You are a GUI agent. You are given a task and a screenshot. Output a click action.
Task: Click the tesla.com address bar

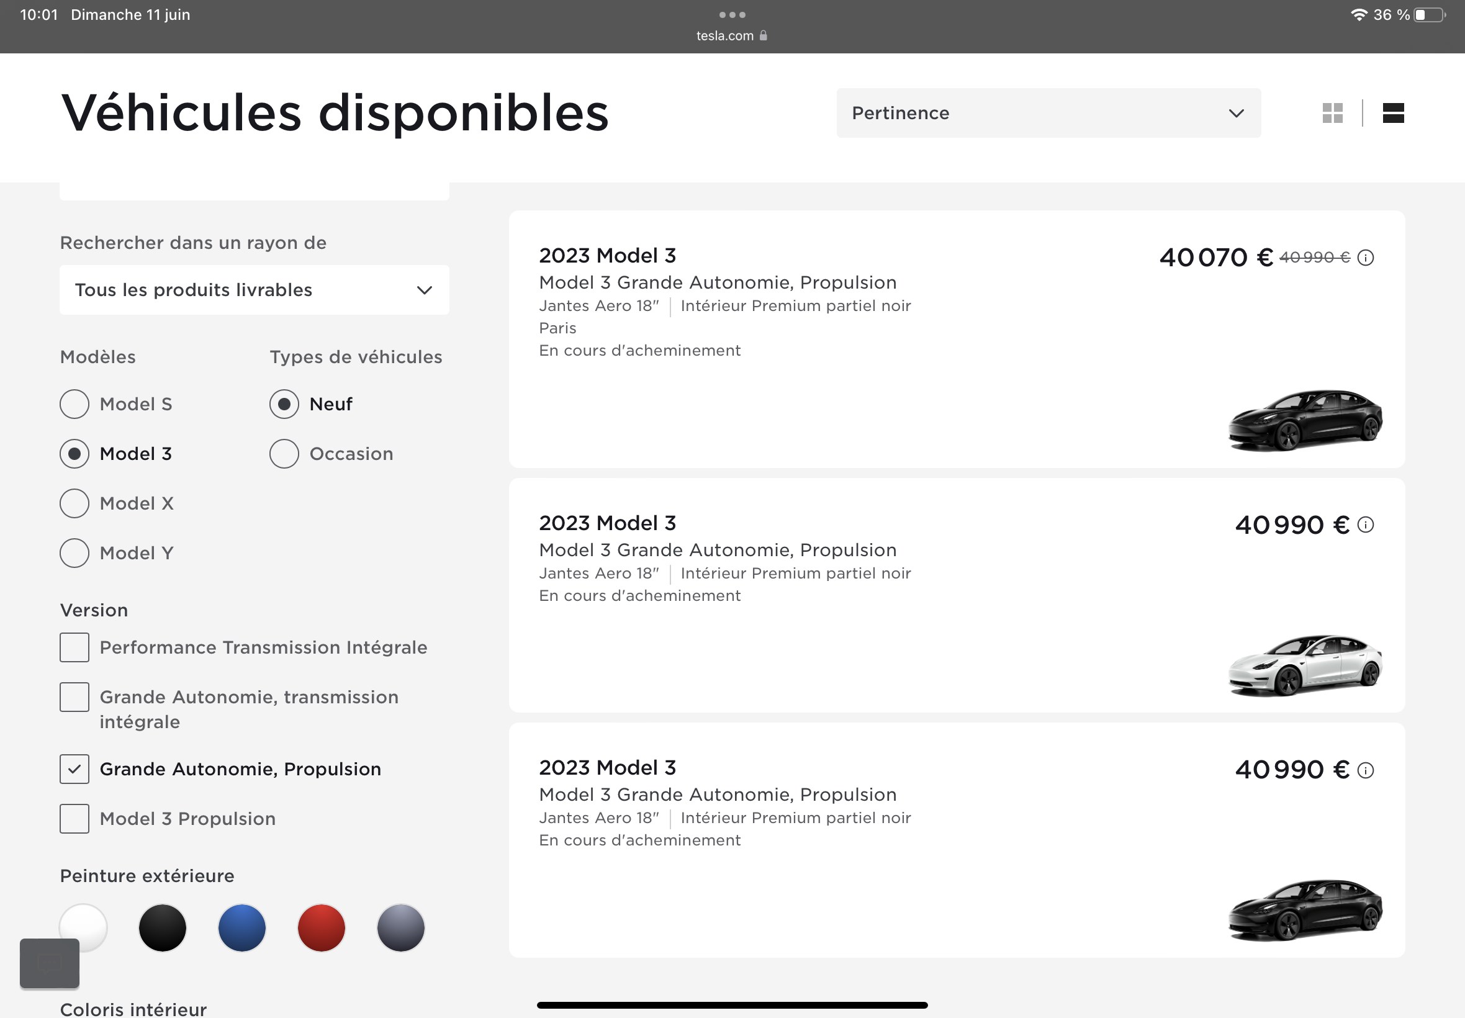click(x=732, y=36)
